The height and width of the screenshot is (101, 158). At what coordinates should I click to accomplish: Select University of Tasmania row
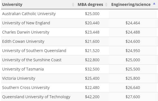pyautogui.click(x=80, y=69)
